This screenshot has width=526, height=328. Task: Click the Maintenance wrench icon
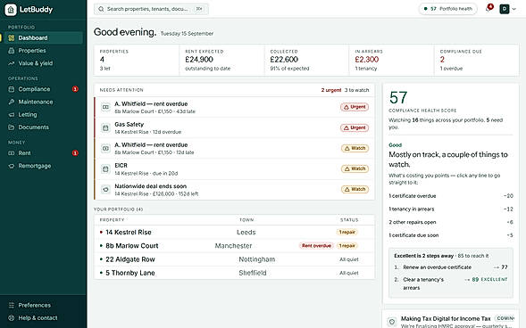12,102
